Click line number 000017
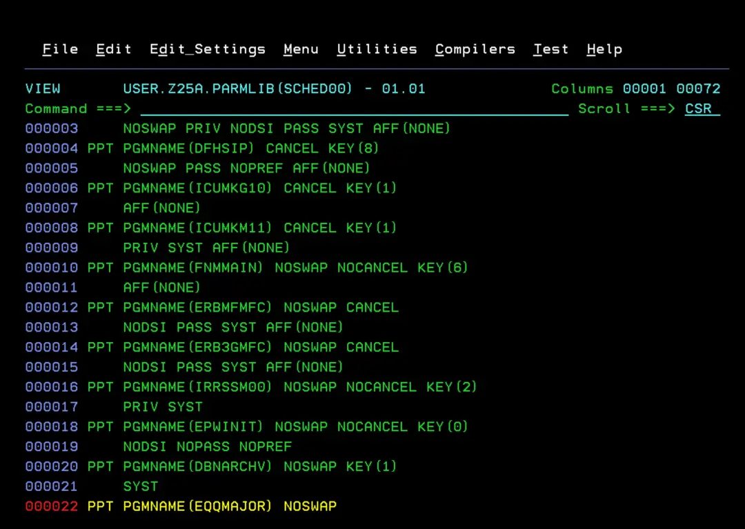This screenshot has width=745, height=529. pyautogui.click(x=52, y=408)
